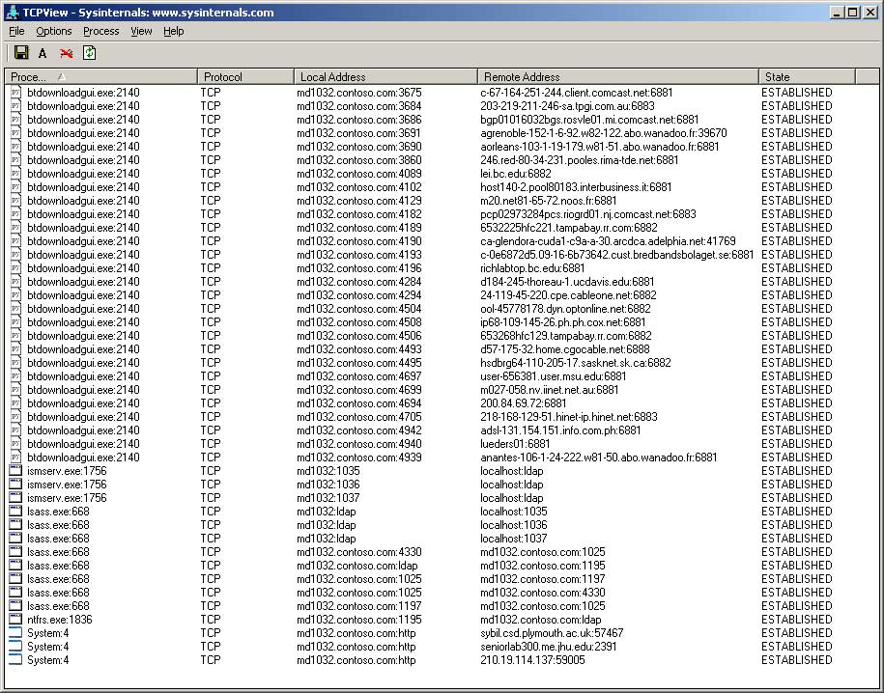The height and width of the screenshot is (693, 884).
Task: Click TCP protocol in the ntfrs.exe:1836 row
Action: click(211, 620)
